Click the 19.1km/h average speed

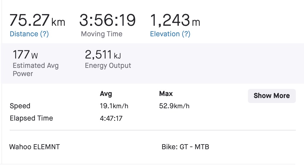point(114,106)
